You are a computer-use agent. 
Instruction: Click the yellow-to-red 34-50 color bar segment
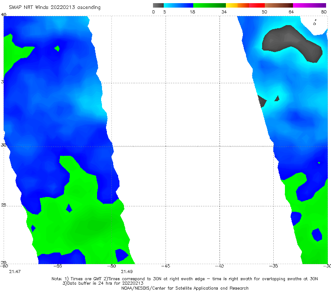(245, 5)
